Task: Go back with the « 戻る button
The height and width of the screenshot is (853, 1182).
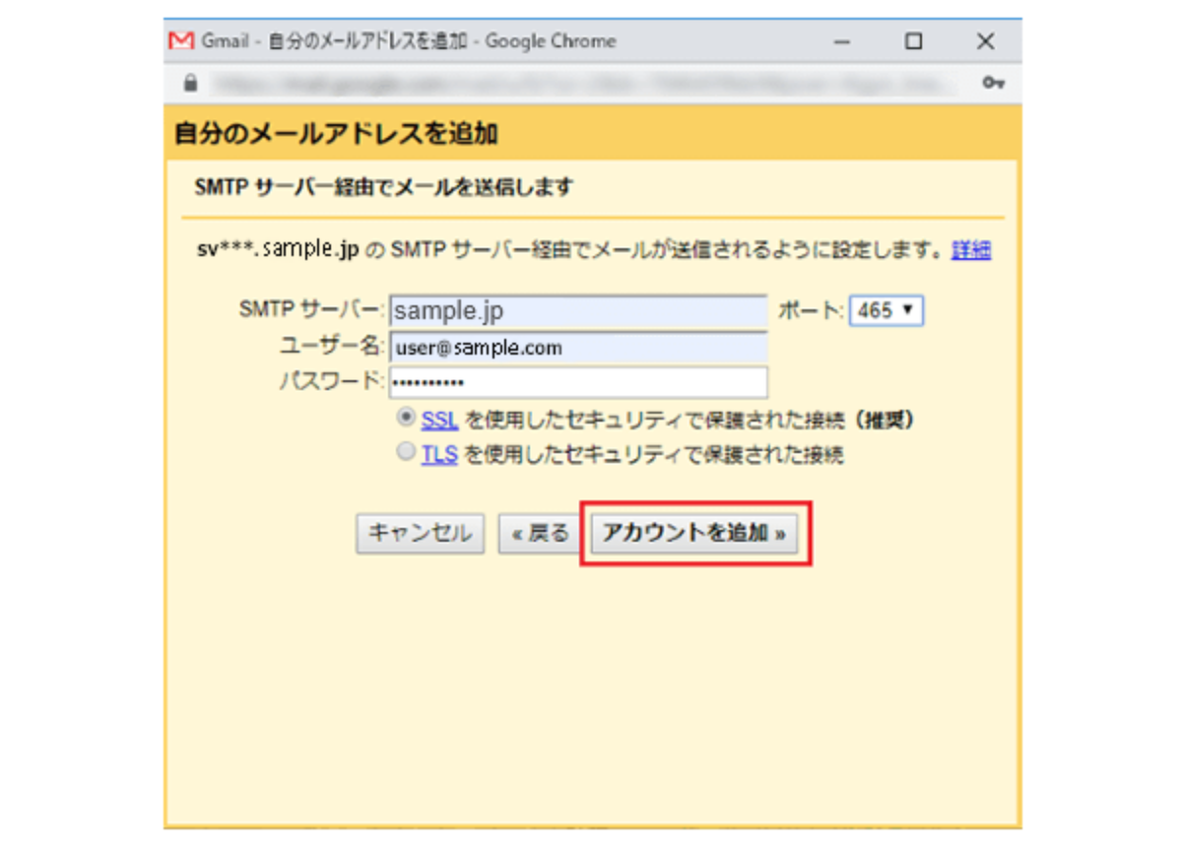Action: [x=540, y=534]
